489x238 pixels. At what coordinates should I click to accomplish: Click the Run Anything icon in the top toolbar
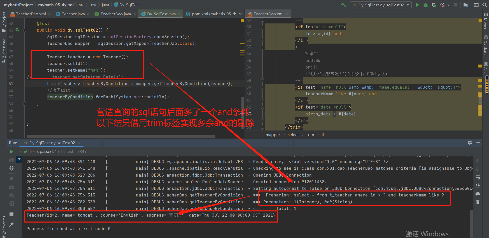(476, 5)
